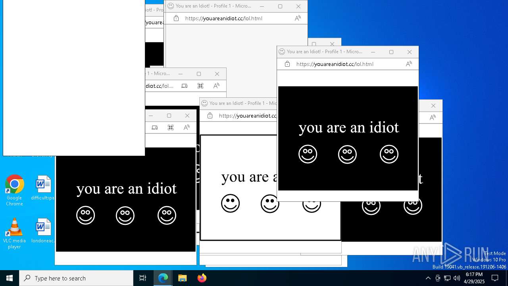The image size is (508, 286).
Task: Click the taskbar search box
Action: point(76,278)
